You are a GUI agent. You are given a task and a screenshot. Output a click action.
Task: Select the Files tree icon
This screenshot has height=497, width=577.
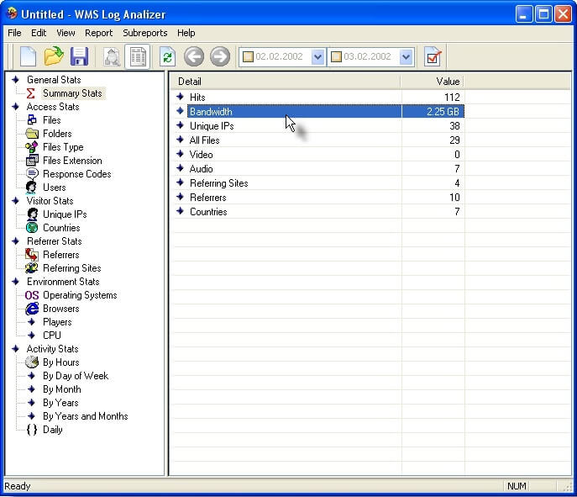(32, 119)
